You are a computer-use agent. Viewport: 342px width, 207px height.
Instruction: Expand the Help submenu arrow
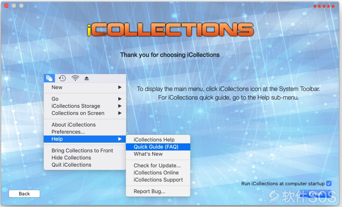[120, 139]
